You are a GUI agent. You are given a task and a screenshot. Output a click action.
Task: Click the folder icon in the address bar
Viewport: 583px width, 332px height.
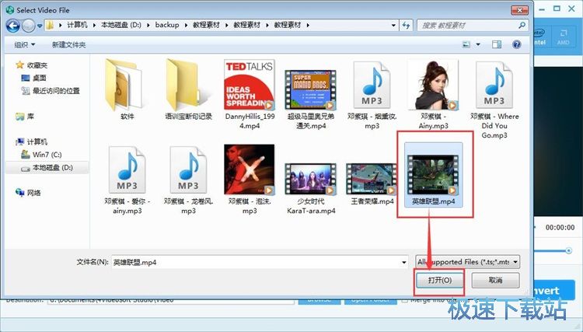[51, 26]
